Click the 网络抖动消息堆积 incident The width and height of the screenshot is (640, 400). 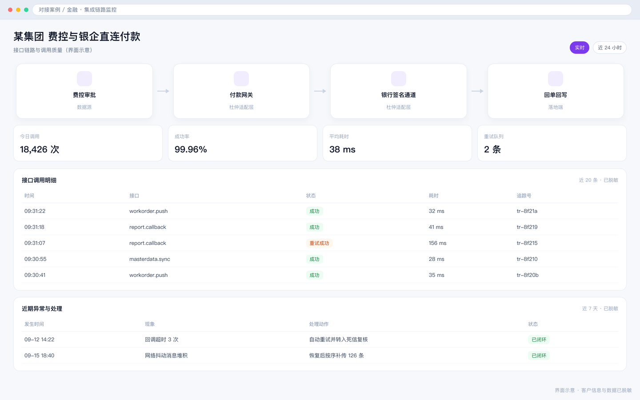166,356
